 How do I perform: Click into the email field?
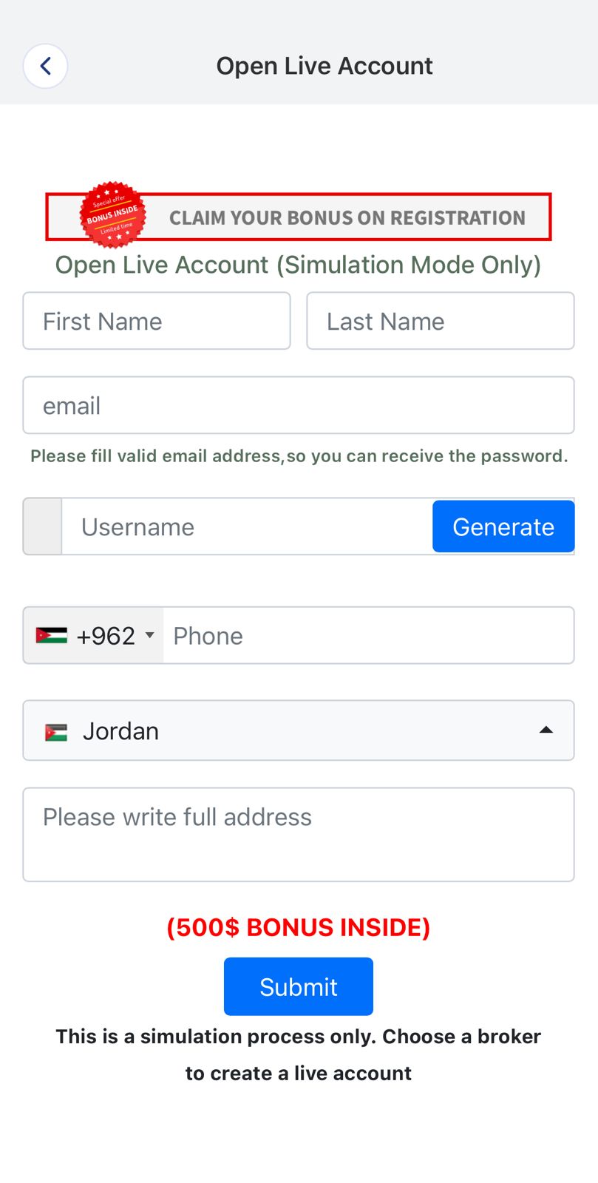tap(299, 405)
